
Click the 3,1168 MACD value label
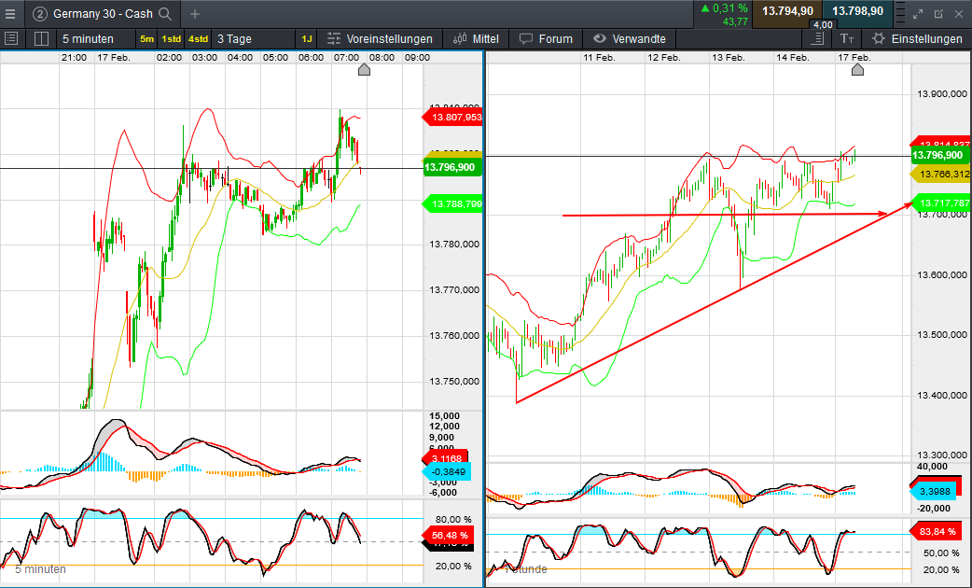click(x=445, y=458)
